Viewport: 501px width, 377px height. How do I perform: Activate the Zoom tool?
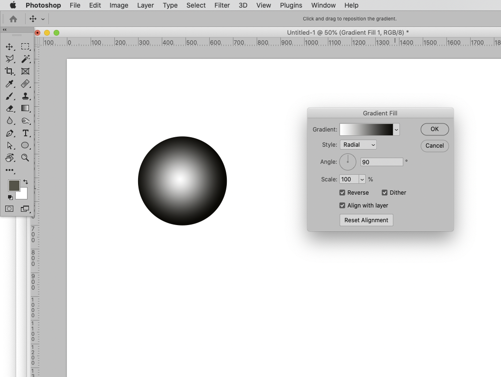26,158
